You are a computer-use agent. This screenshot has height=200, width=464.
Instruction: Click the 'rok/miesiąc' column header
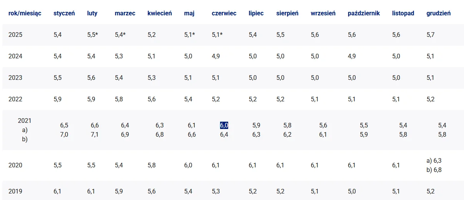click(25, 13)
